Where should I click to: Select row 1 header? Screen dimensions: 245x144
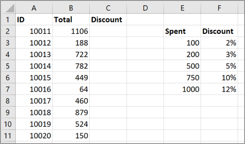pyautogui.click(x=8, y=20)
